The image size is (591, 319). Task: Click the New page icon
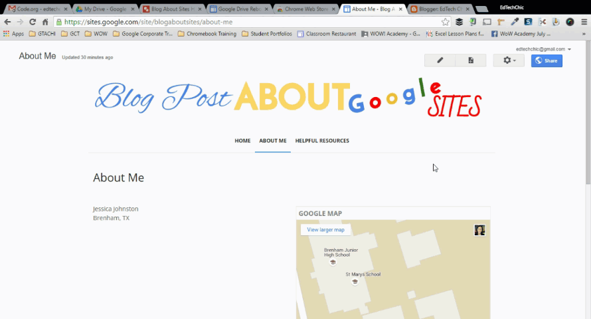471,60
